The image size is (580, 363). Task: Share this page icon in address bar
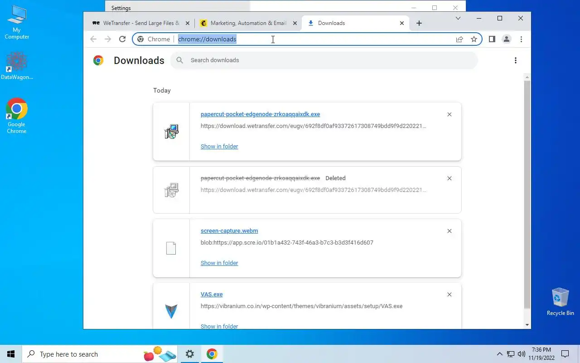[x=459, y=39]
